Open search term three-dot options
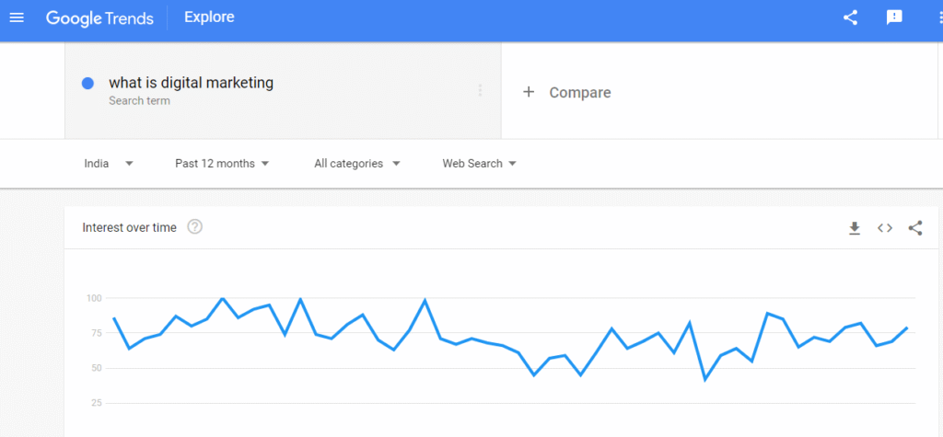 tap(480, 90)
